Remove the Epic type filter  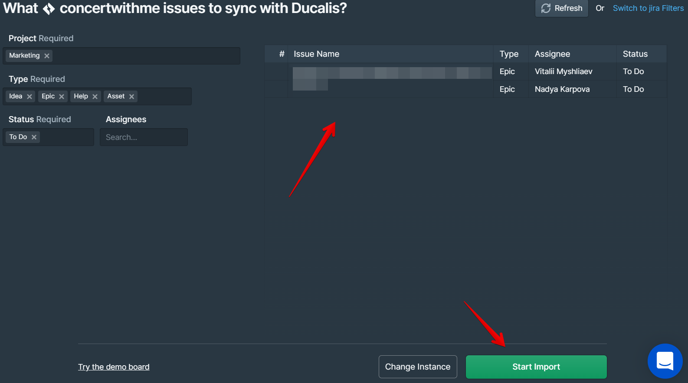61,96
